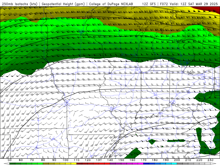The width and height of the screenshot is (220, 165).
Task: Select the cyan segment of the legend bar
Action: coord(174,164)
